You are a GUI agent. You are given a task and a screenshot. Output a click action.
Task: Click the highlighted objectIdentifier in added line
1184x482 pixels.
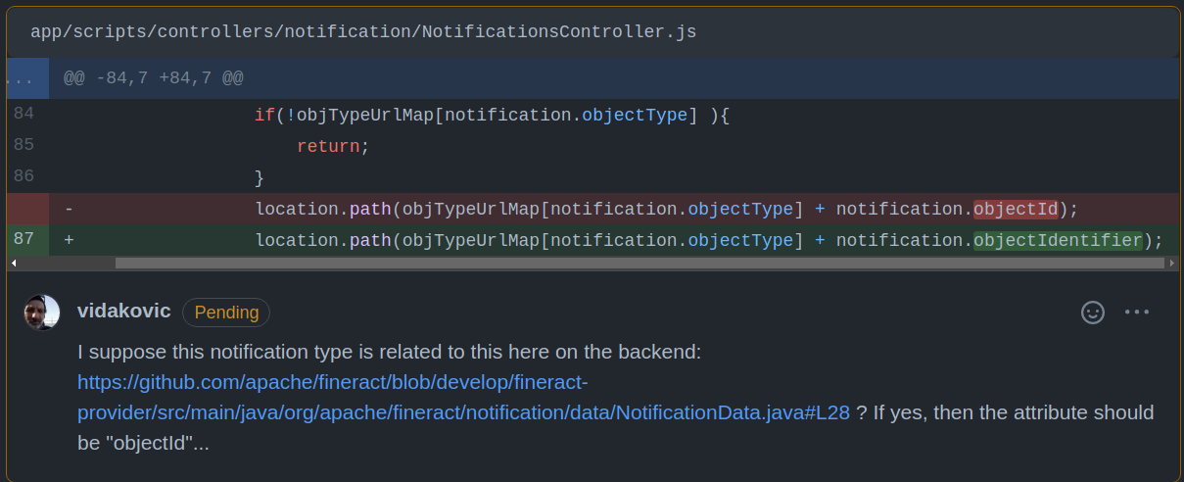(1058, 240)
